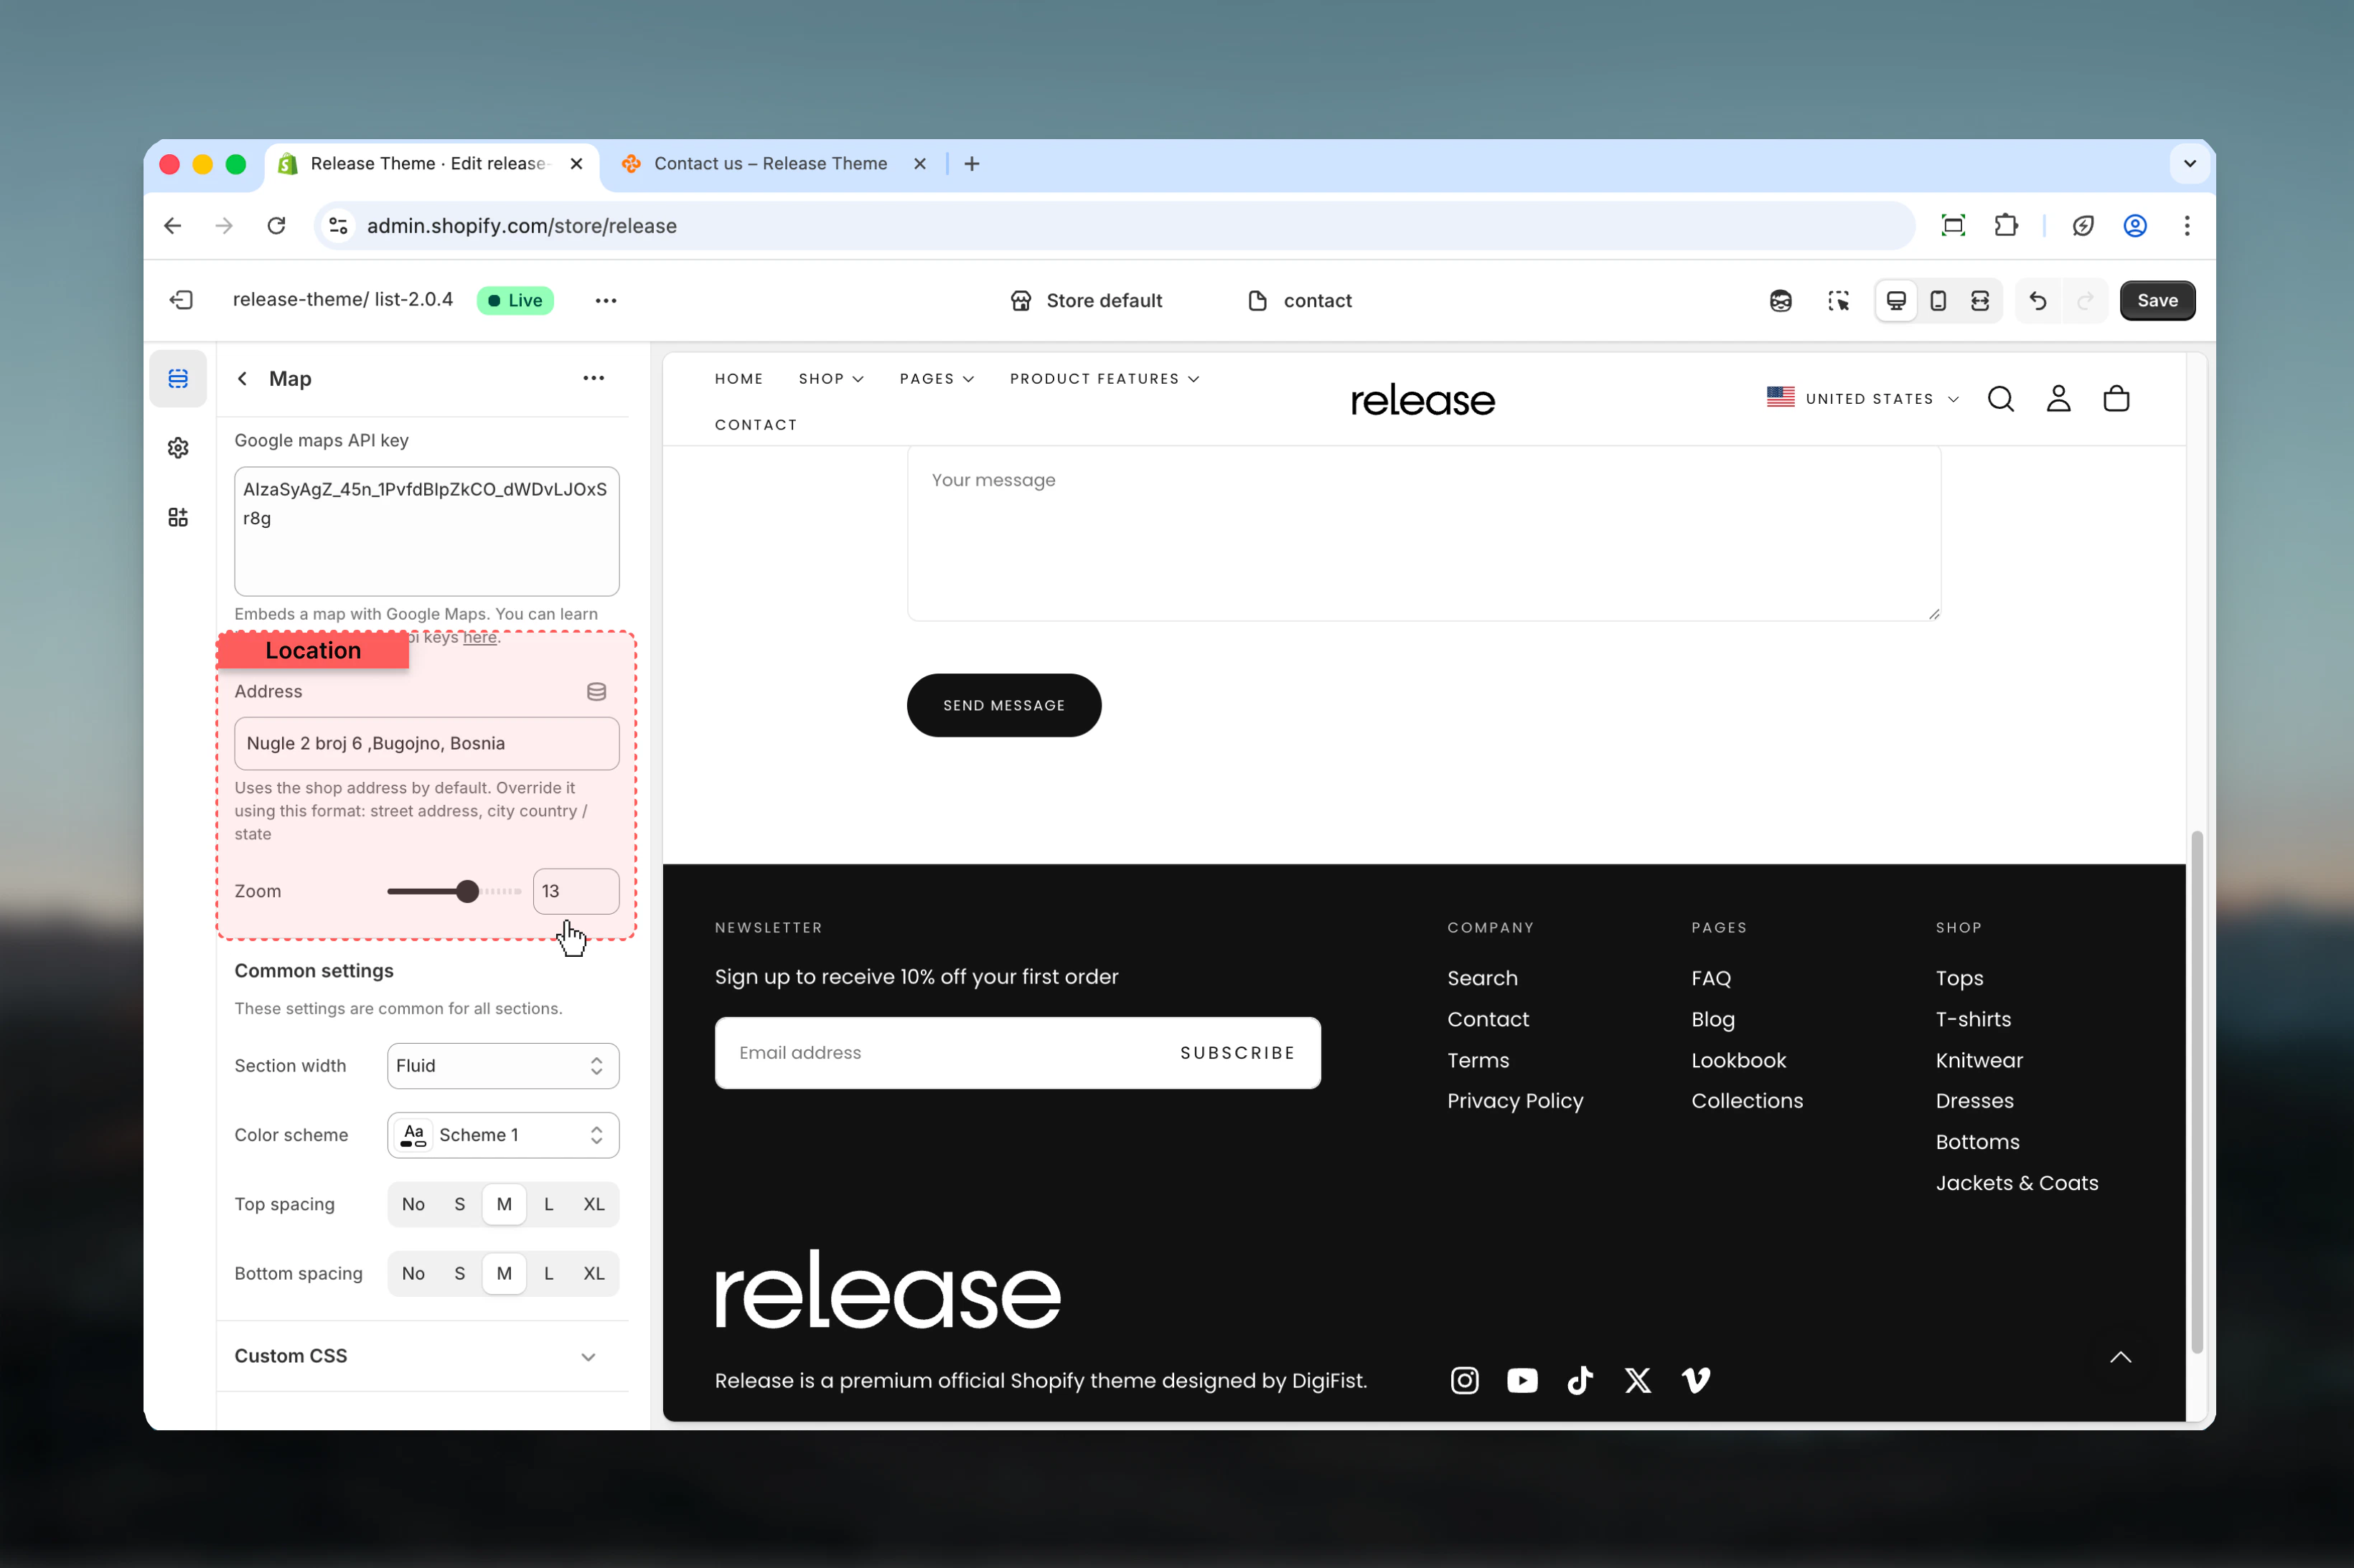2354x1568 pixels.
Task: Open the Section width dropdown
Action: [503, 1066]
